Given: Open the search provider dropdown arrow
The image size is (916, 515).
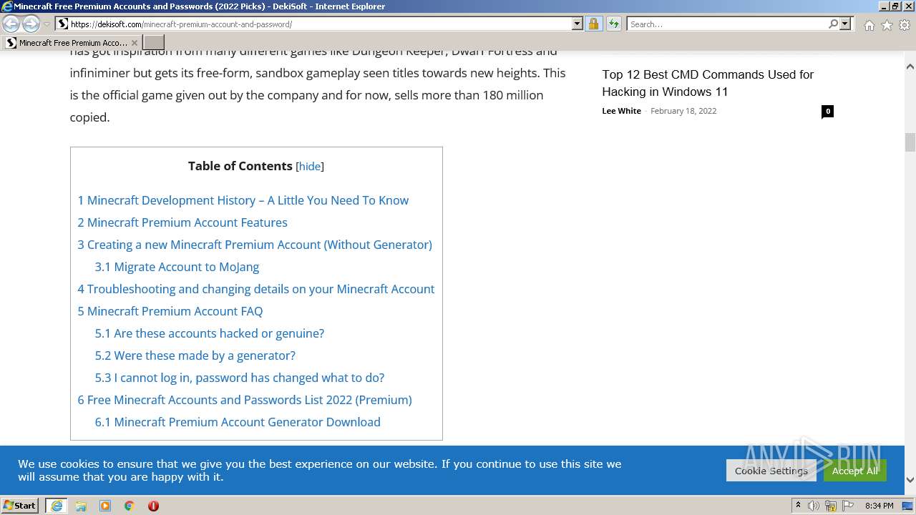Looking at the screenshot, I should coord(845,24).
